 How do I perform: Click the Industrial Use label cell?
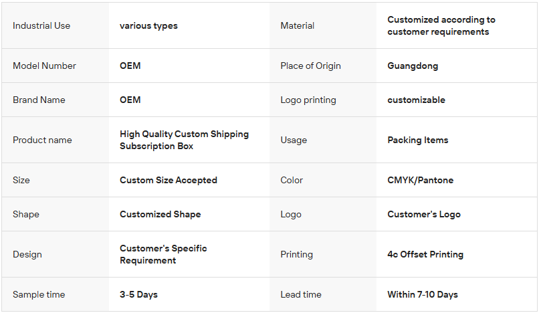click(x=56, y=26)
